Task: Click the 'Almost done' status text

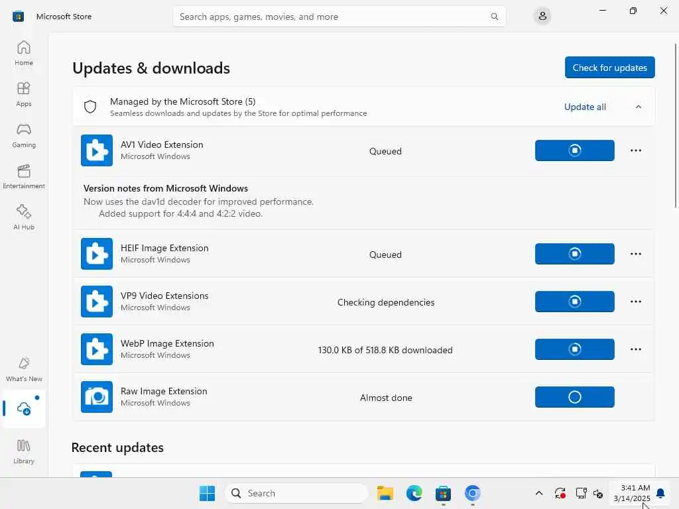Action: click(387, 398)
